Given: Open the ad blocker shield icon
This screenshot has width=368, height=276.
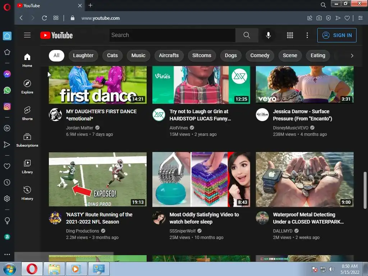Looking at the screenshot, I should pos(328,18).
